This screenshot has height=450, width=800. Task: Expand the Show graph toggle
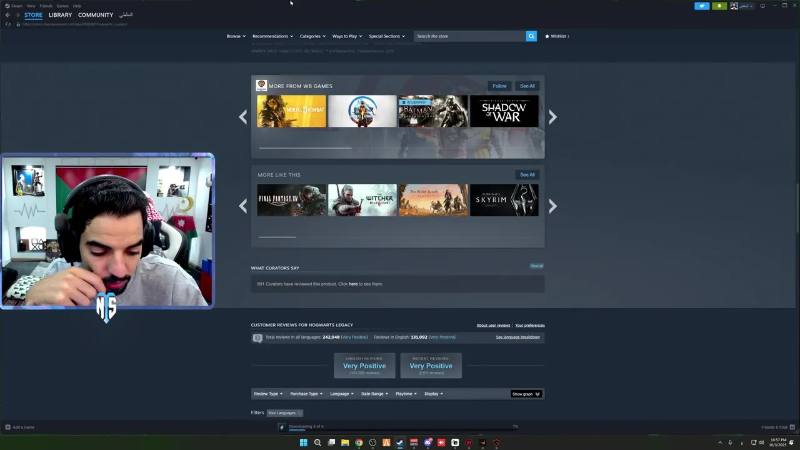[526, 394]
